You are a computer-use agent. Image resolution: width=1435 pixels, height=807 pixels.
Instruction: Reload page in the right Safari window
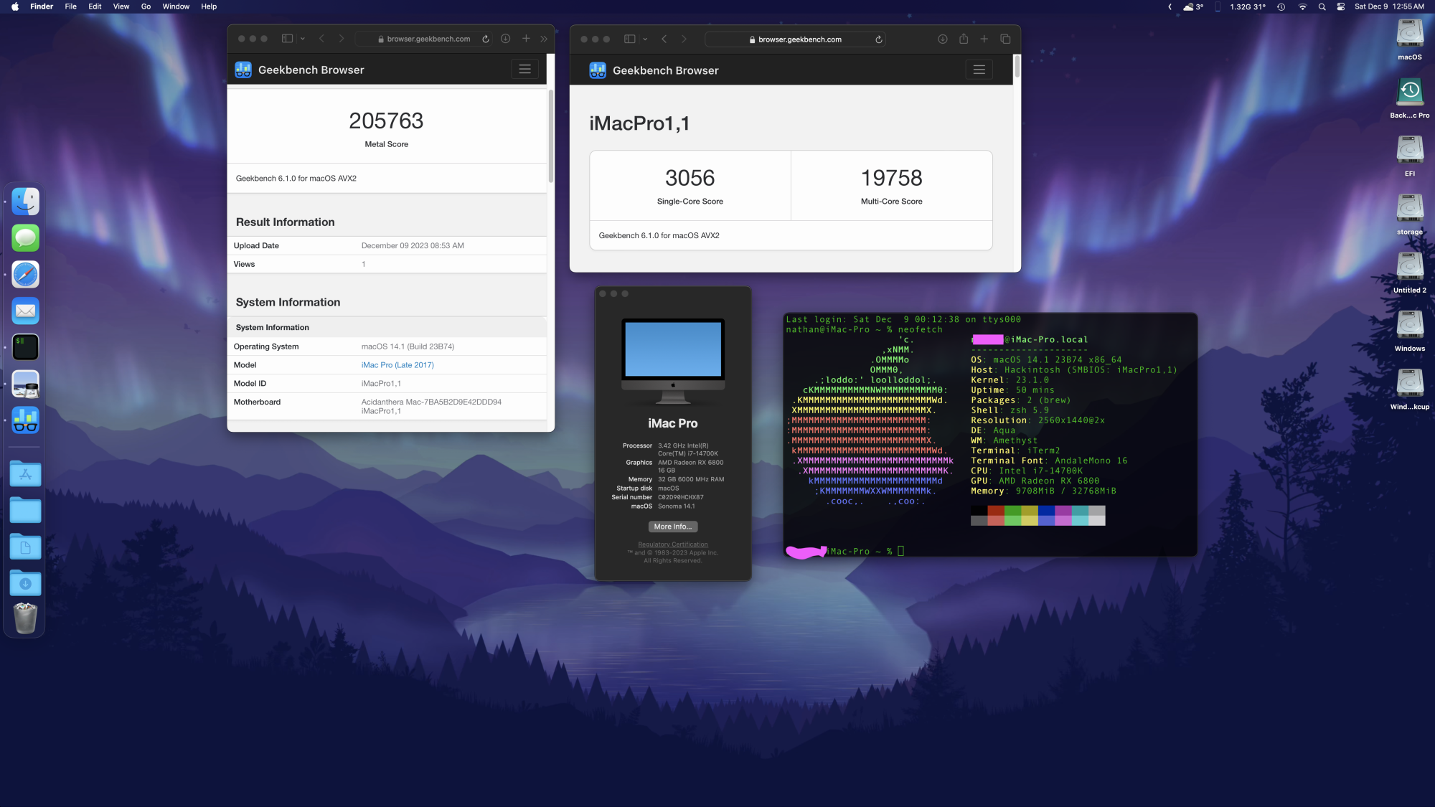879,39
